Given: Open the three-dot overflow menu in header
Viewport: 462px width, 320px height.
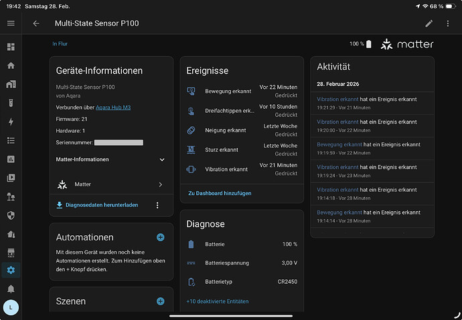Looking at the screenshot, I should coord(449,23).
